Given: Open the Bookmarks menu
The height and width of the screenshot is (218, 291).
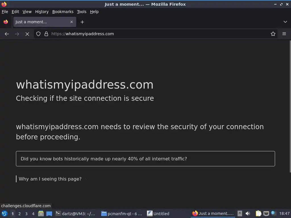Looking at the screenshot, I should (x=63, y=12).
